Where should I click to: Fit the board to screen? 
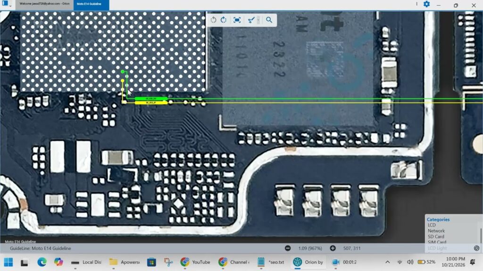click(237, 20)
